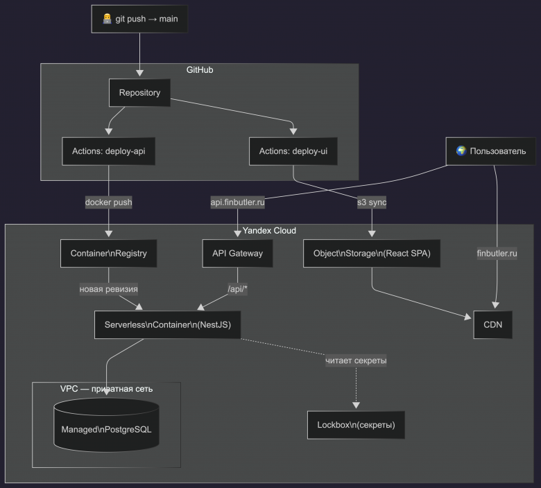The width and height of the screenshot is (541, 488).
Task: Click the 'VPC — приватная сеть' group label
Action: point(107,389)
